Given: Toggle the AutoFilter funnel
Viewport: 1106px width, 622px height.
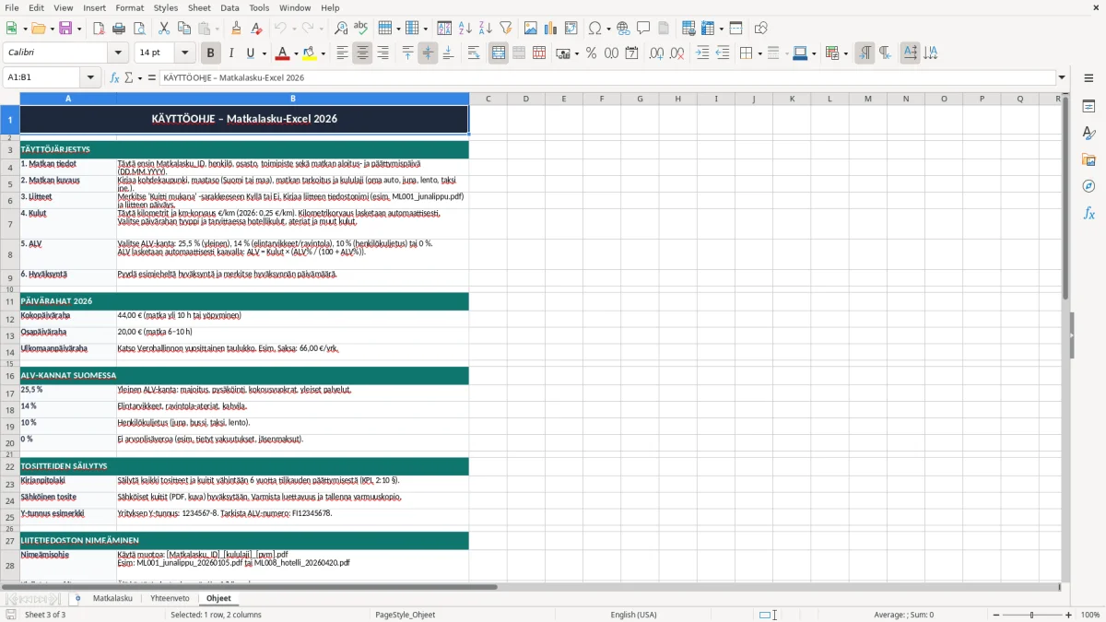Looking at the screenshot, I should point(505,29).
